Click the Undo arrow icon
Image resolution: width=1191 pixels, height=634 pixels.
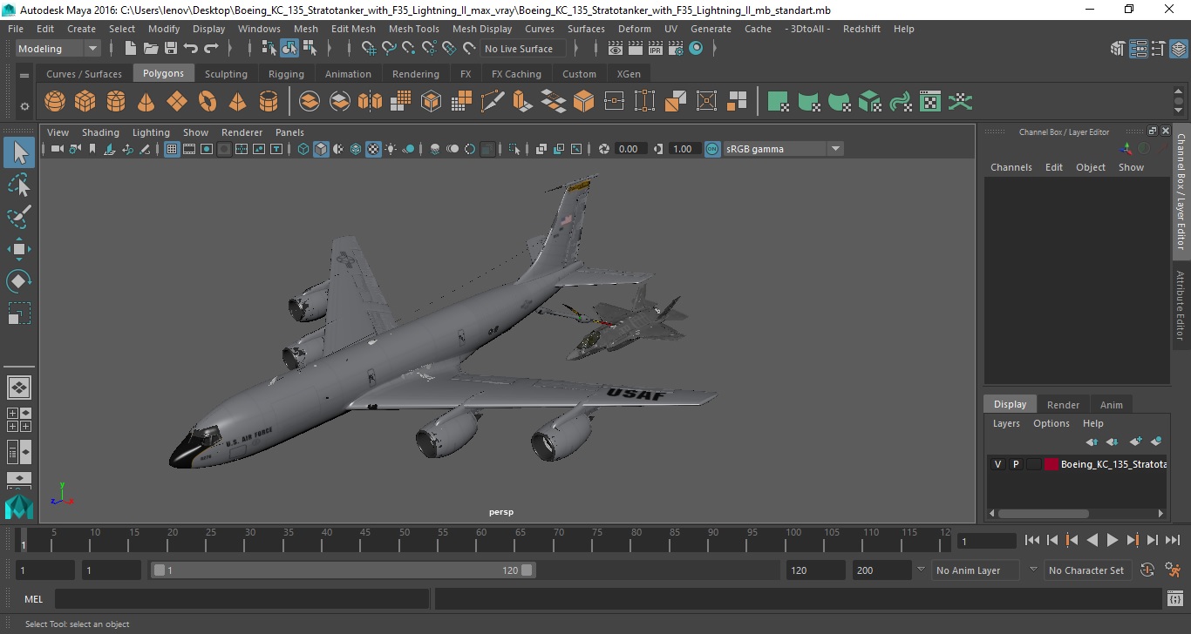[190, 49]
